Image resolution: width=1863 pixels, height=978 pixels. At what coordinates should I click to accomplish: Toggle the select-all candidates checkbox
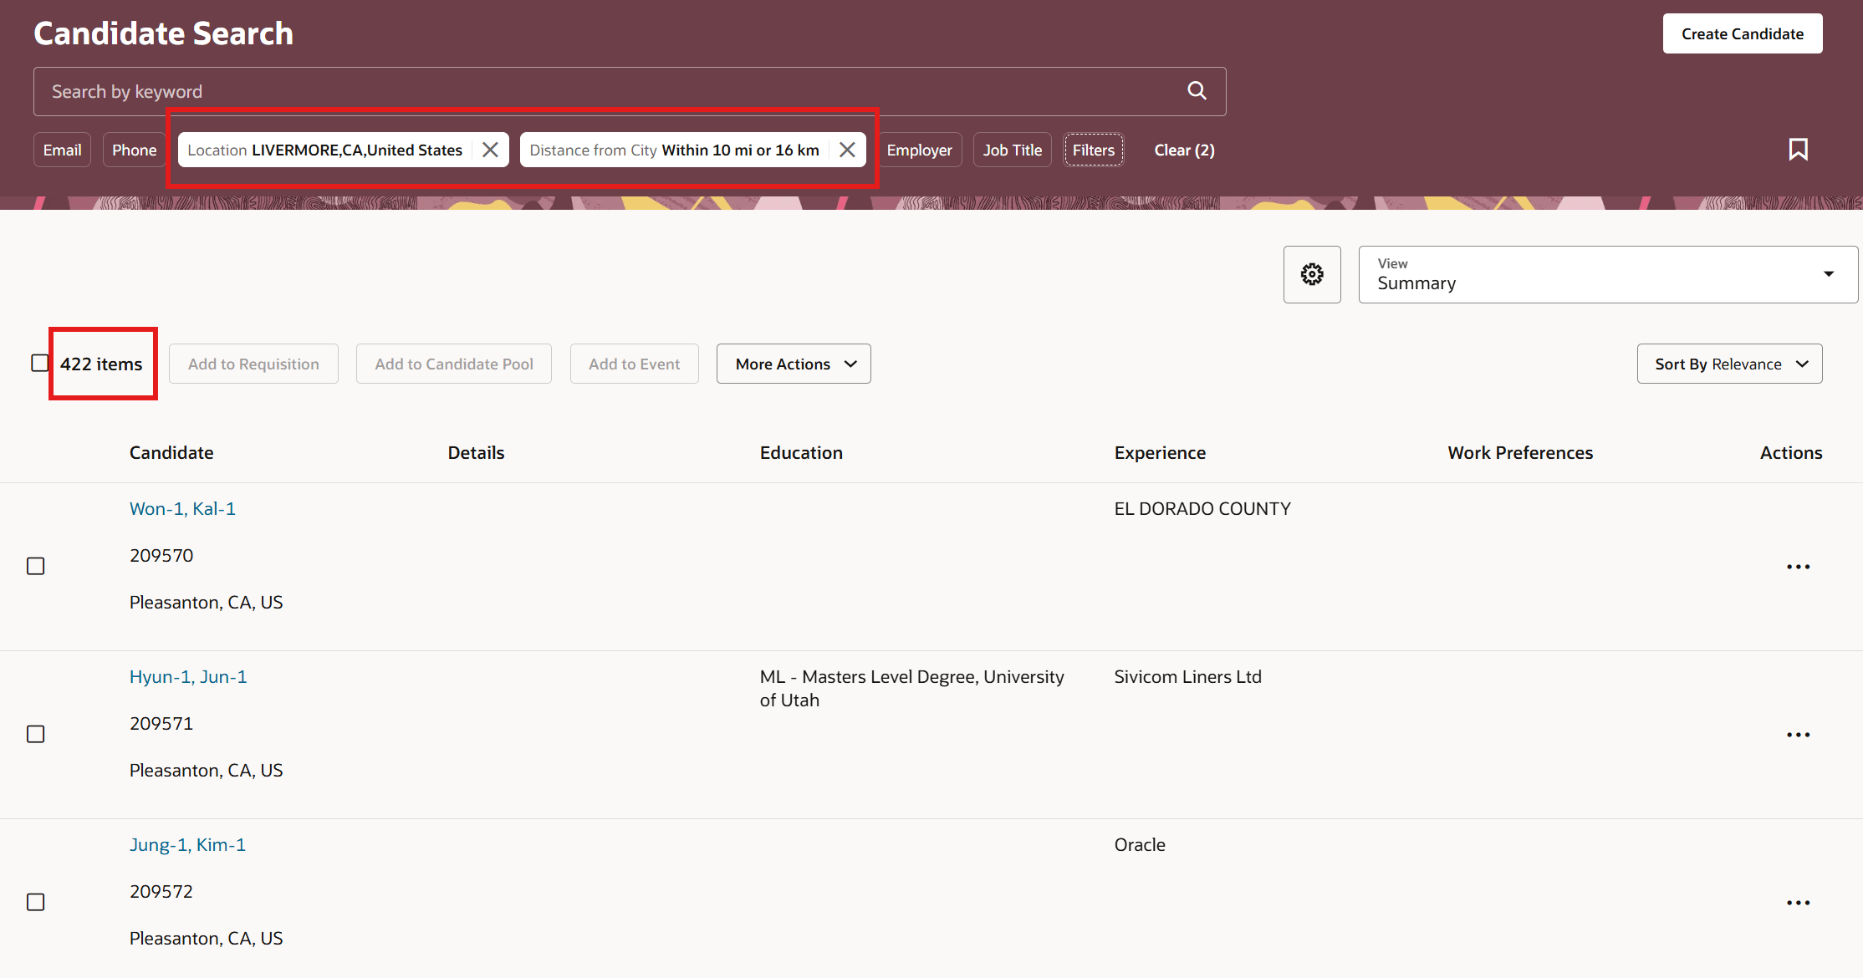click(39, 363)
